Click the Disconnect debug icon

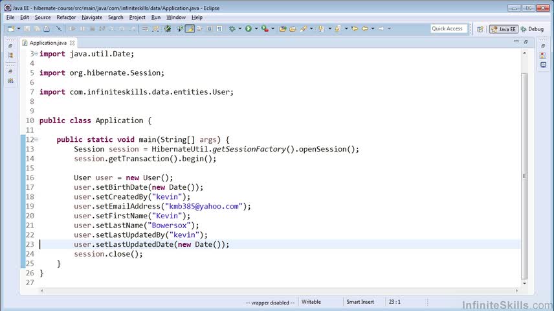(x=102, y=29)
